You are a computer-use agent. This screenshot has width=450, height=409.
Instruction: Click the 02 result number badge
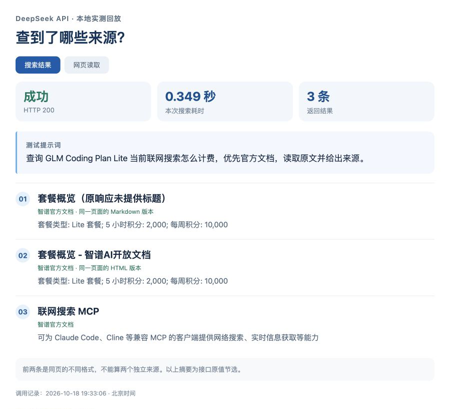pos(23,255)
